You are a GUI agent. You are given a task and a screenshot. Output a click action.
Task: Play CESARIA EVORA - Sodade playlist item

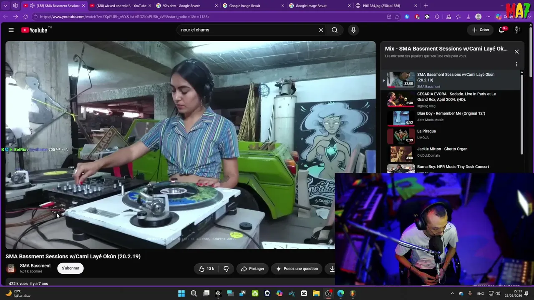pyautogui.click(x=451, y=99)
